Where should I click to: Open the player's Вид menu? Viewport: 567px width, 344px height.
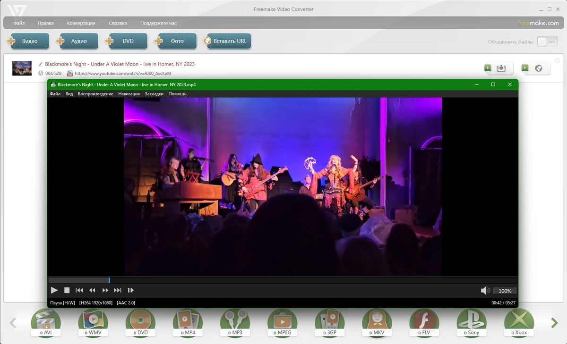point(69,93)
